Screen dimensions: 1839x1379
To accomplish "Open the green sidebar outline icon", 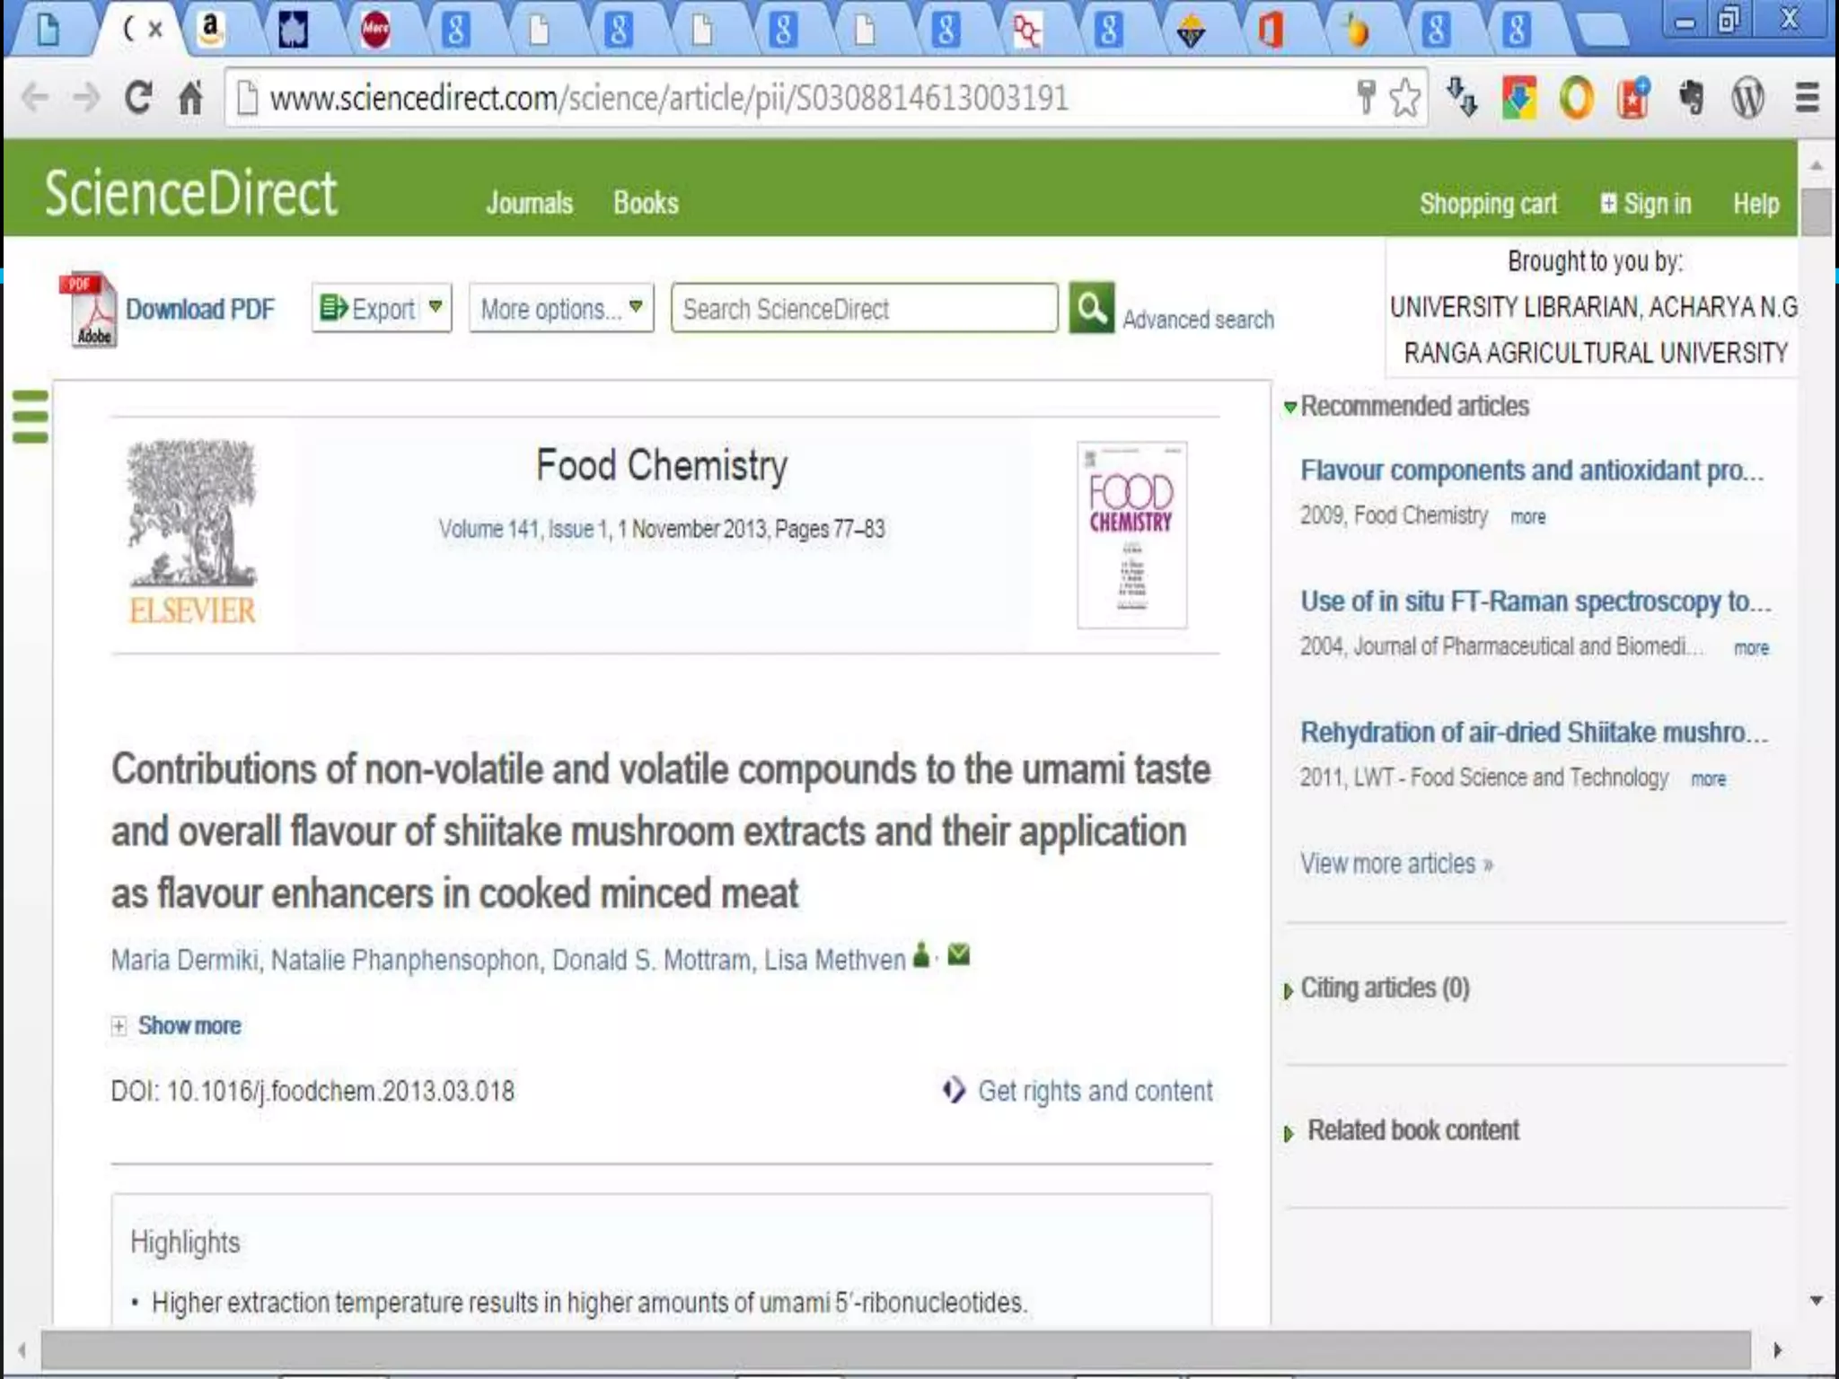I will [x=31, y=417].
